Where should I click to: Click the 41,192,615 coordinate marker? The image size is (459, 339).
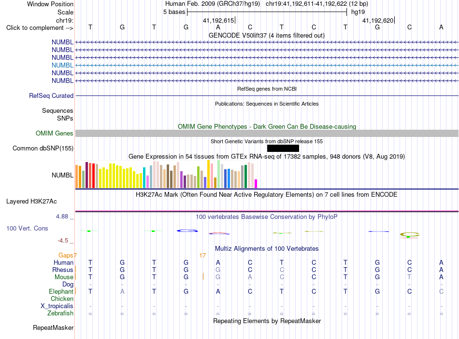tap(218, 20)
